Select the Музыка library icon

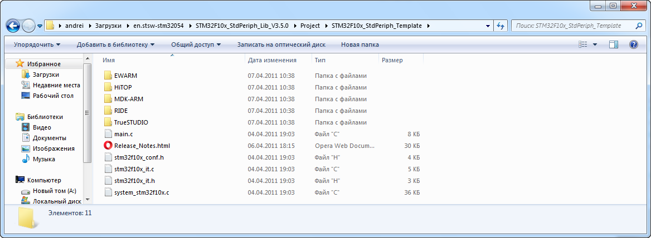26,159
